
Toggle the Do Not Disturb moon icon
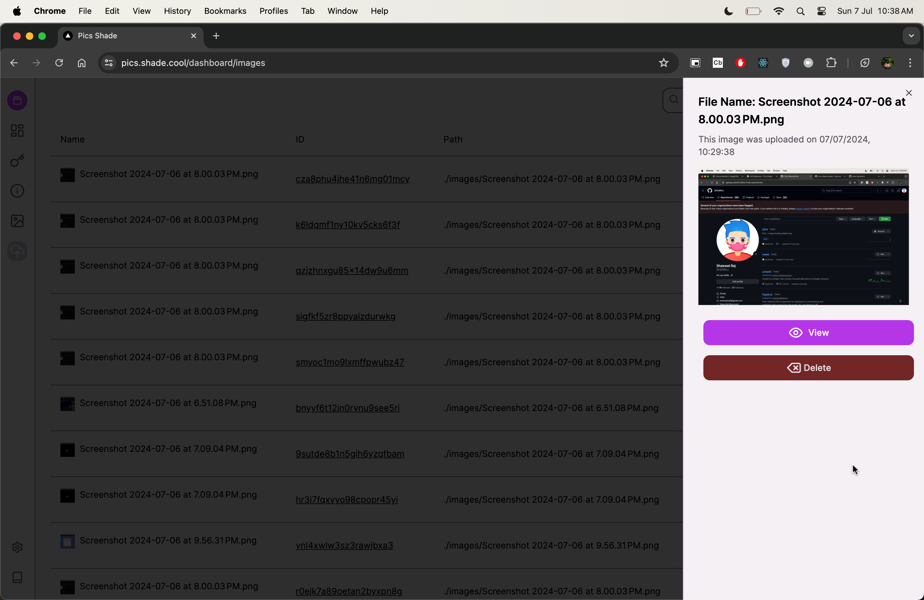click(729, 11)
